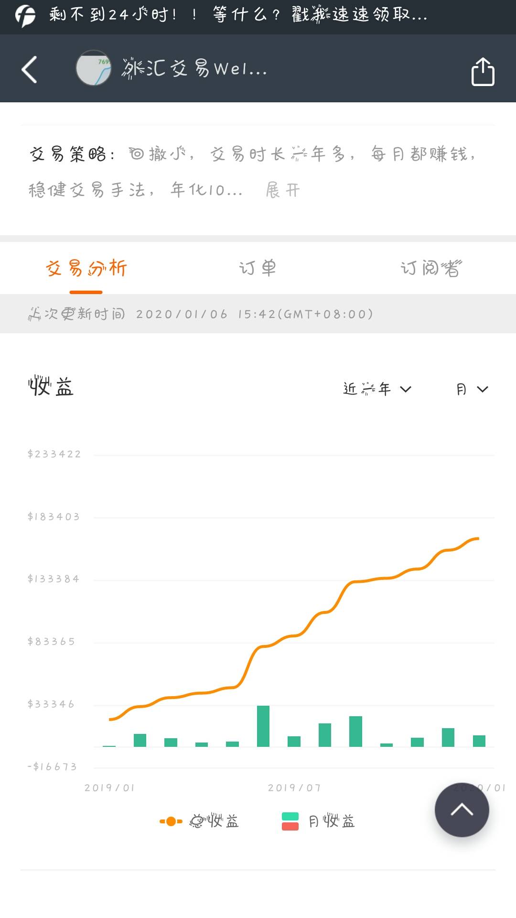This screenshot has width=516, height=918.
Task: Open the 月 interval dropdown
Action: coord(472,389)
